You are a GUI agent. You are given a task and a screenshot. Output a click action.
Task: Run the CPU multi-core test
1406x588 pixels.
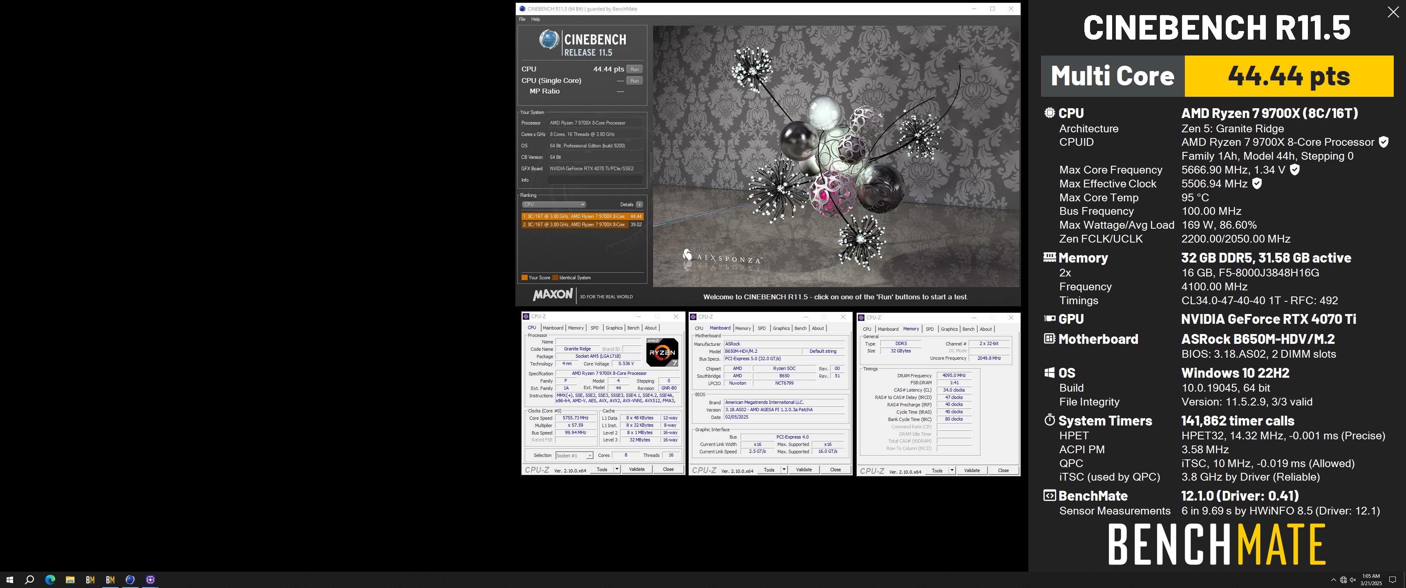pos(634,69)
